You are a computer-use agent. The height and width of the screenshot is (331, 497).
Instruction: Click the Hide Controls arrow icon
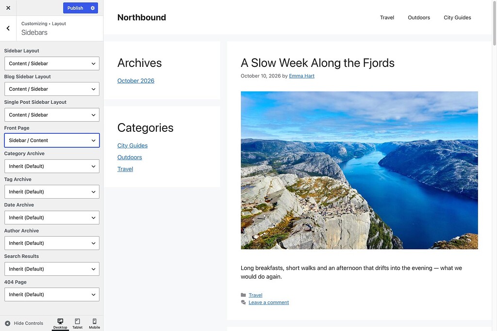(8, 323)
